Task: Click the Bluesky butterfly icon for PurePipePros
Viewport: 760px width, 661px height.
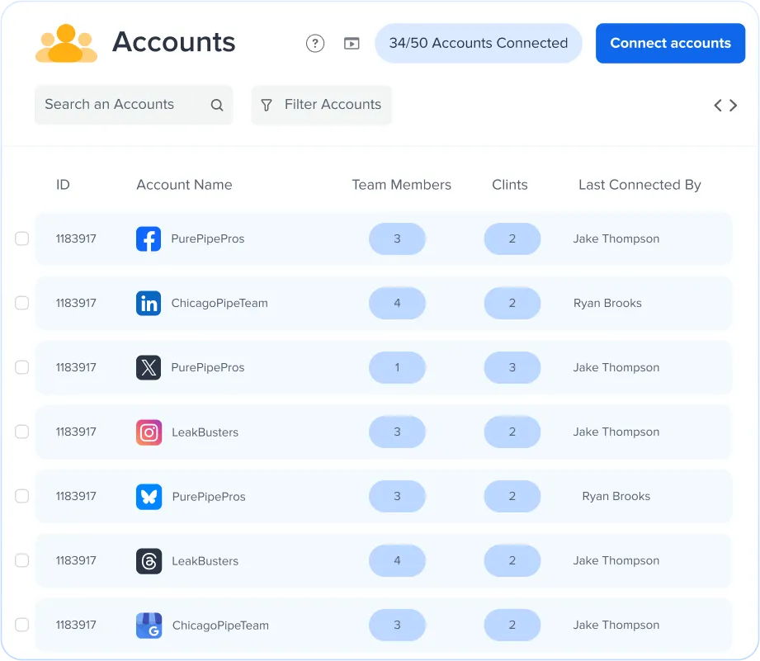Action: click(x=149, y=496)
